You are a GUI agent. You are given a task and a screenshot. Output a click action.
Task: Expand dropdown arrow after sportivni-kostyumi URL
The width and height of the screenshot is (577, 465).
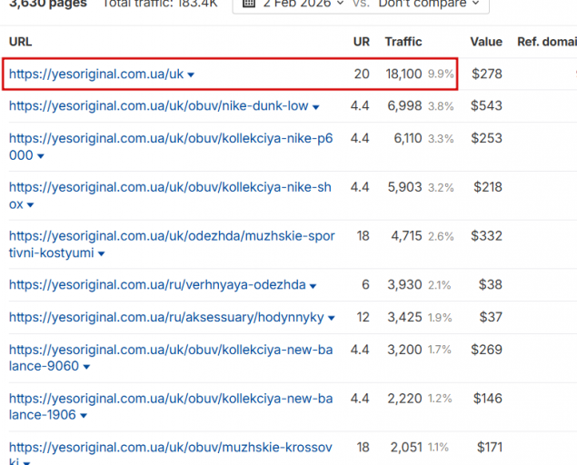point(102,253)
